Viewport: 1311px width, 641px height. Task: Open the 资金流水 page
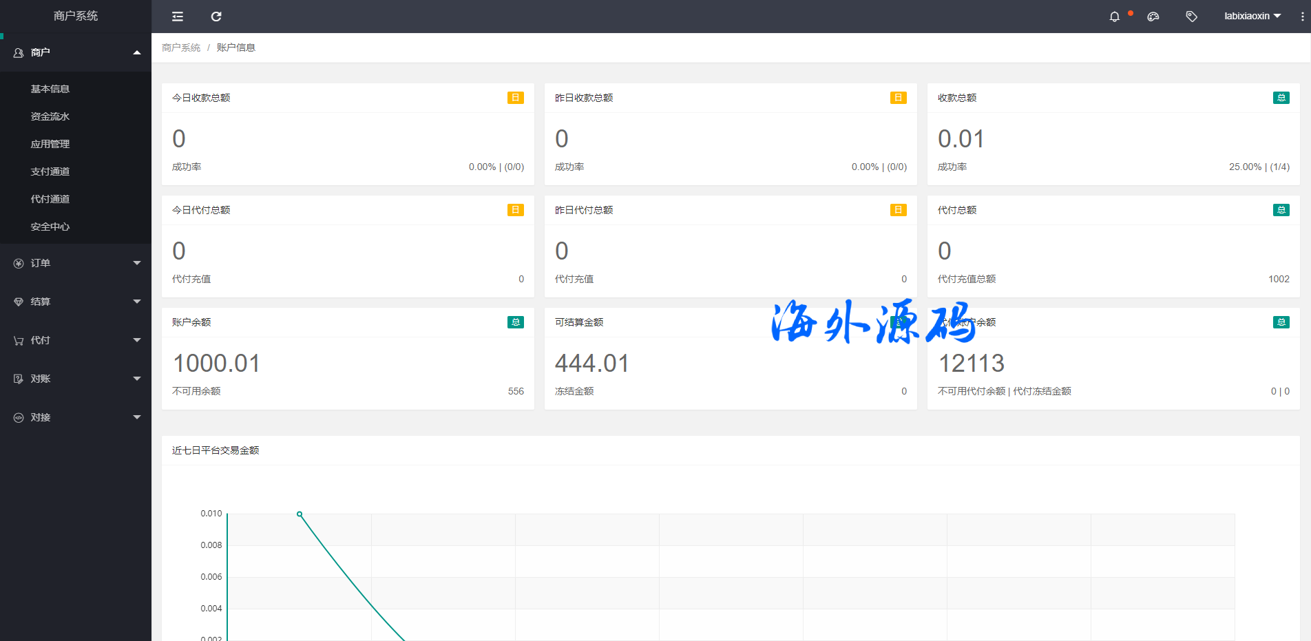(x=49, y=116)
